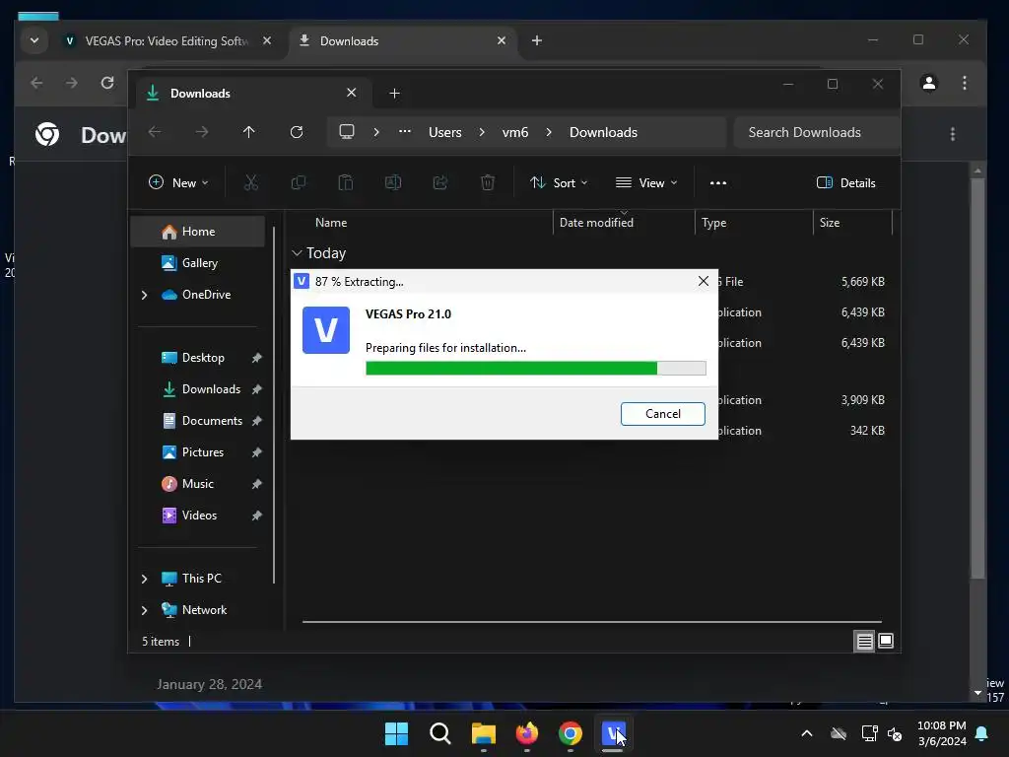This screenshot has height=757, width=1009.
Task: Expand the This PC tree node
Action: (x=144, y=579)
